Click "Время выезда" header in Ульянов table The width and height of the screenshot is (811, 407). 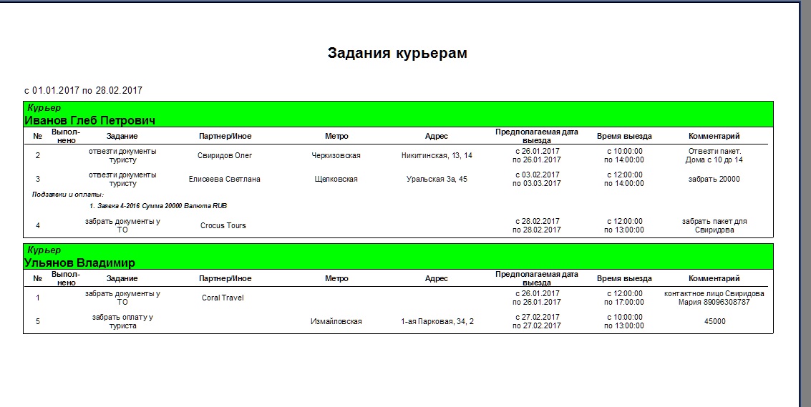pyautogui.click(x=624, y=279)
